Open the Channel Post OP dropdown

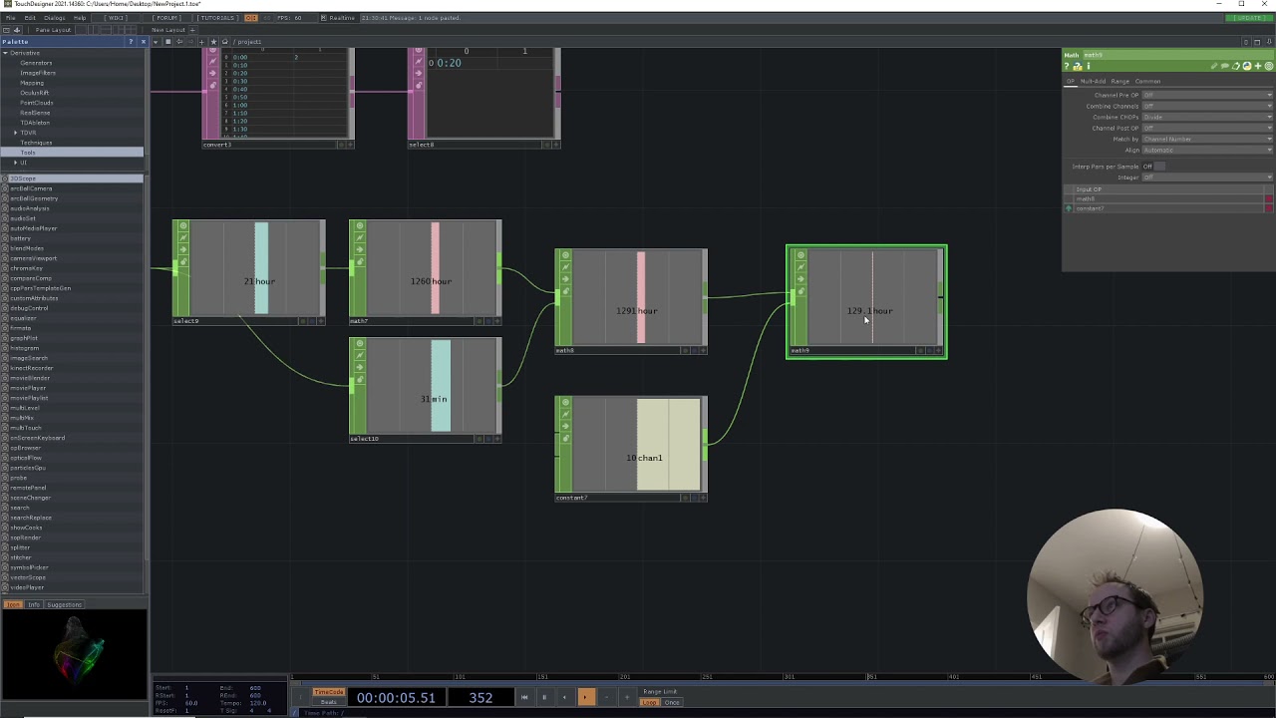click(1207, 128)
